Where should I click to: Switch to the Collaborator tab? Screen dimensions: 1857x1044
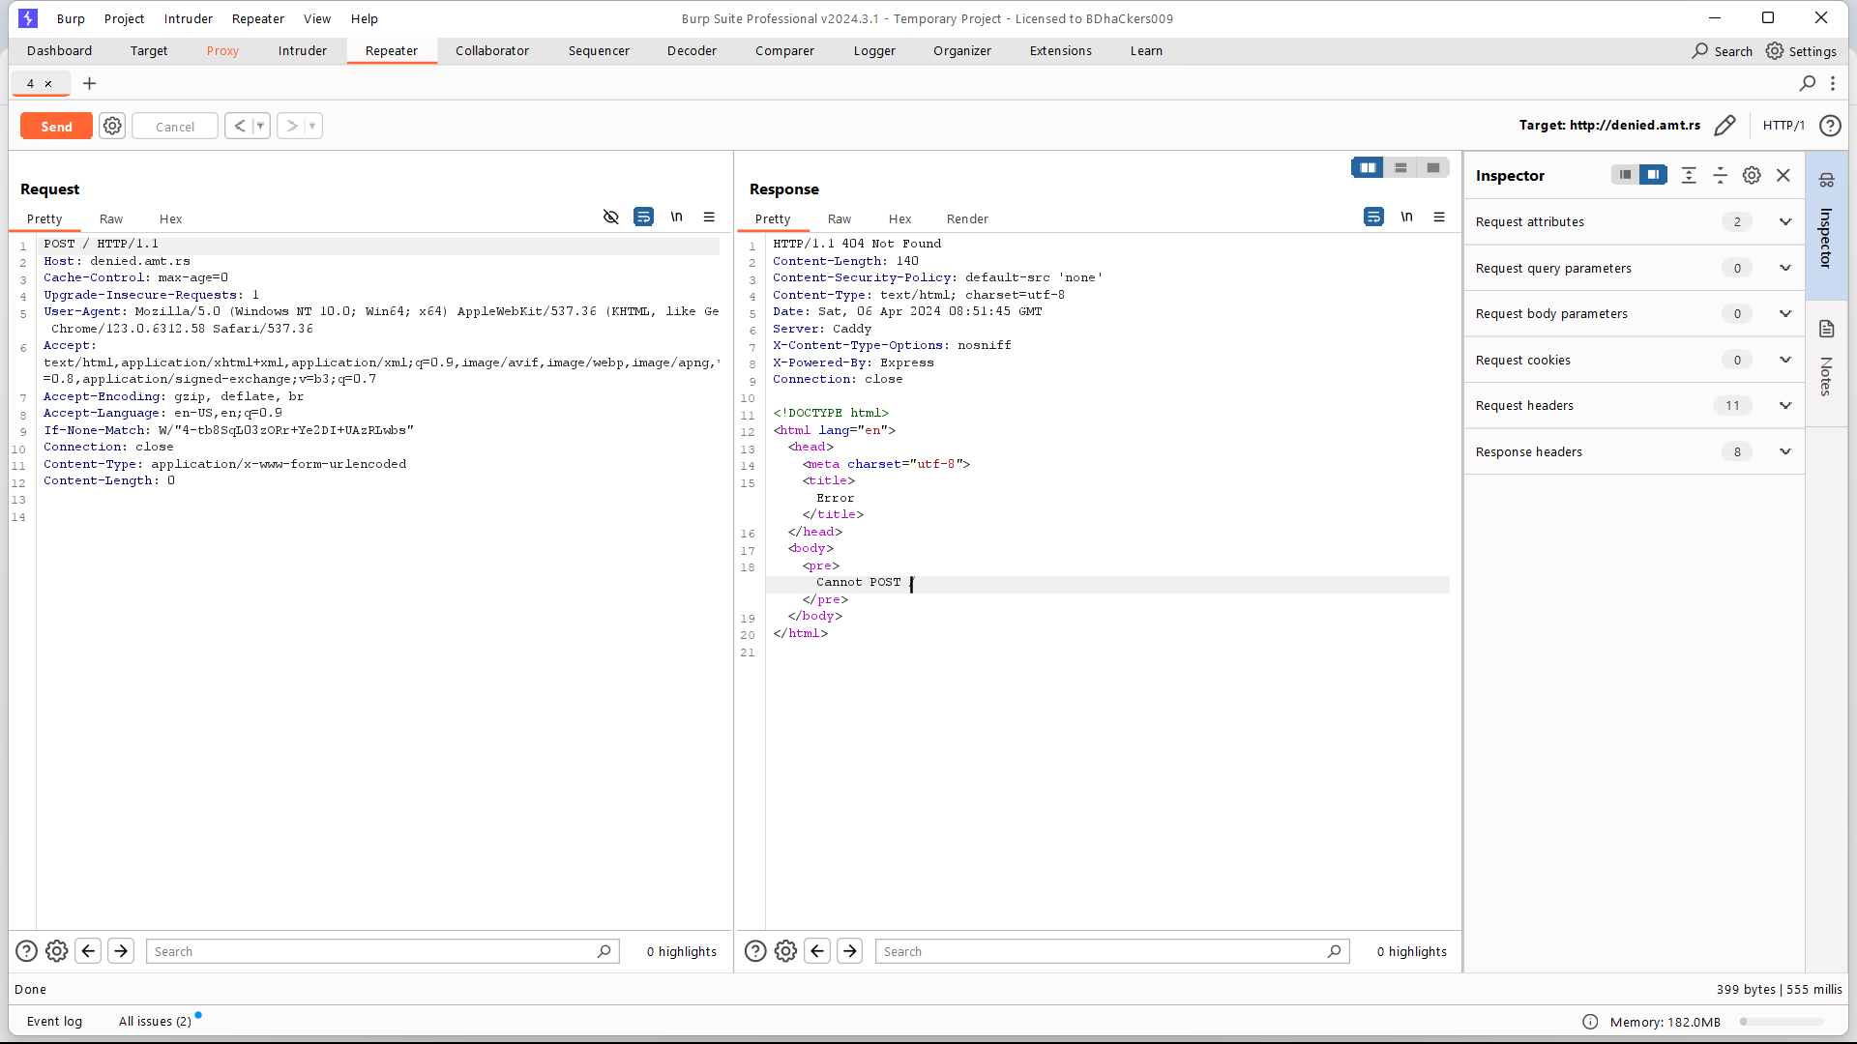pyautogui.click(x=491, y=50)
